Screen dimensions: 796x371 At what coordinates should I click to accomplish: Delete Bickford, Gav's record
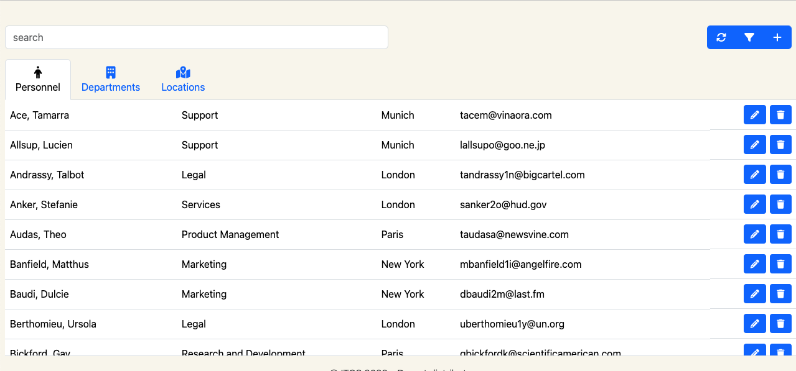(x=780, y=351)
